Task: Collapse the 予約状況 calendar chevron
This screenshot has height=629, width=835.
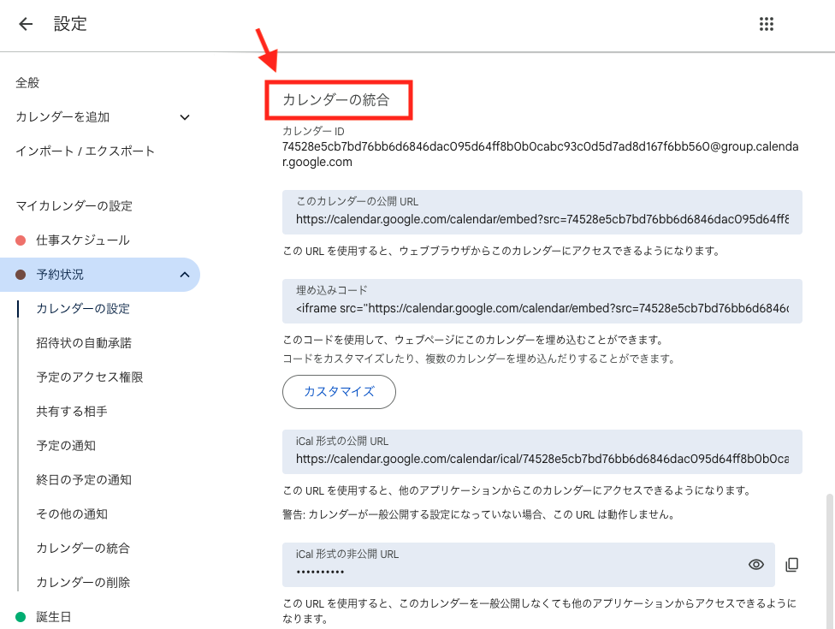Action: point(185,275)
